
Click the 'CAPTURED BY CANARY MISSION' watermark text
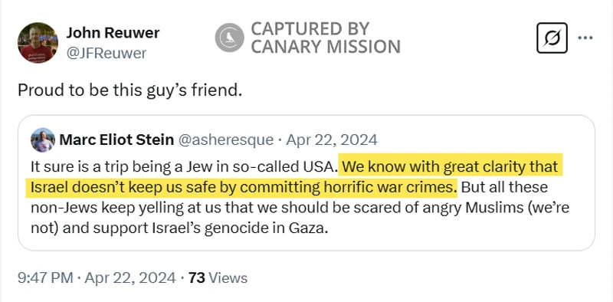(326, 38)
